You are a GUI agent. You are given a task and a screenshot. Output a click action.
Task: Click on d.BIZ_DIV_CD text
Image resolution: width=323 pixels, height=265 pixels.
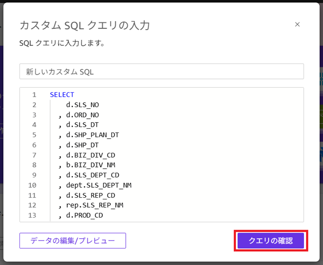pyautogui.click(x=90, y=155)
